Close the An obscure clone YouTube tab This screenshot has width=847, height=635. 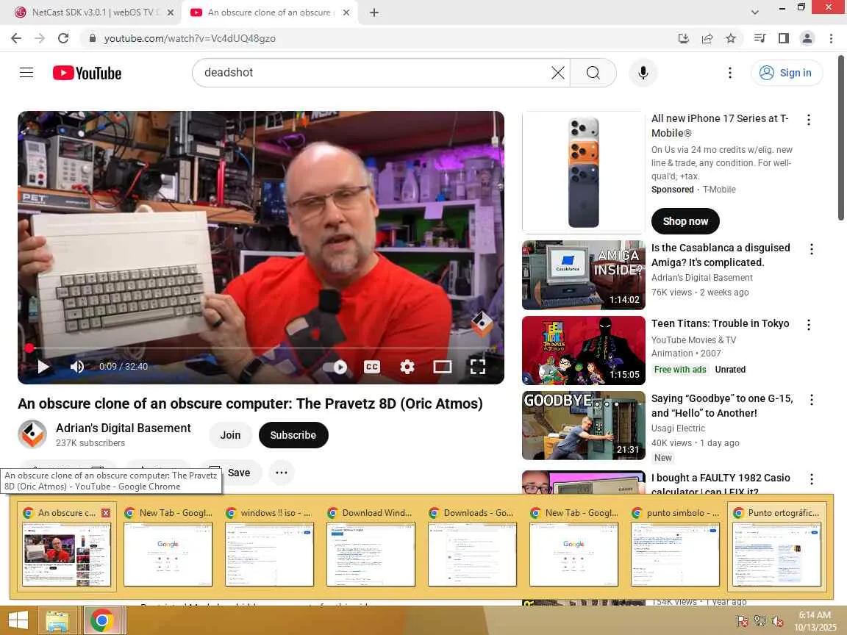(346, 12)
